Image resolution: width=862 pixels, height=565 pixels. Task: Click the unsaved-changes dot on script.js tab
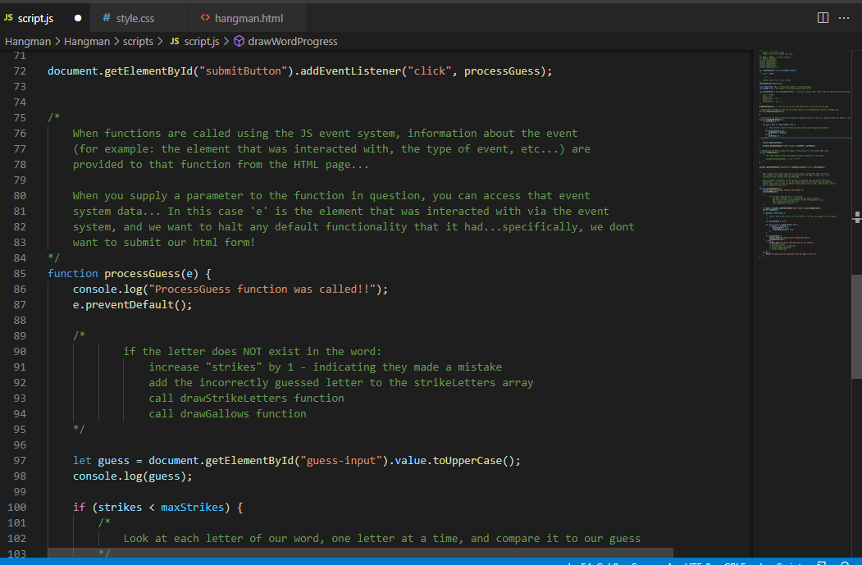coord(78,18)
